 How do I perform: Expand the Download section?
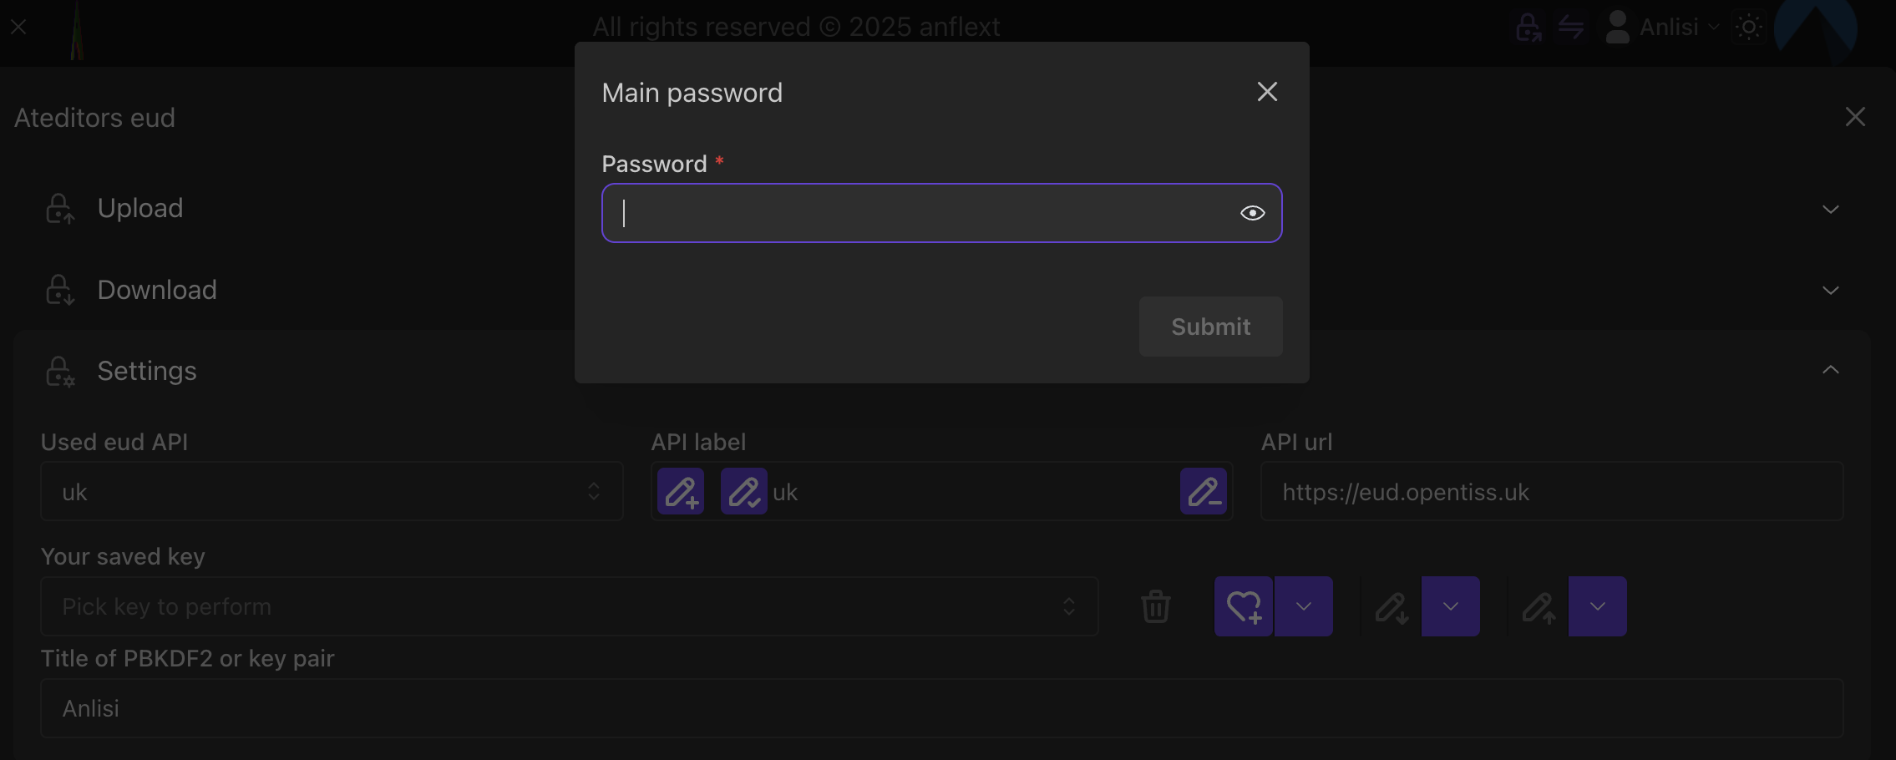point(1830,290)
